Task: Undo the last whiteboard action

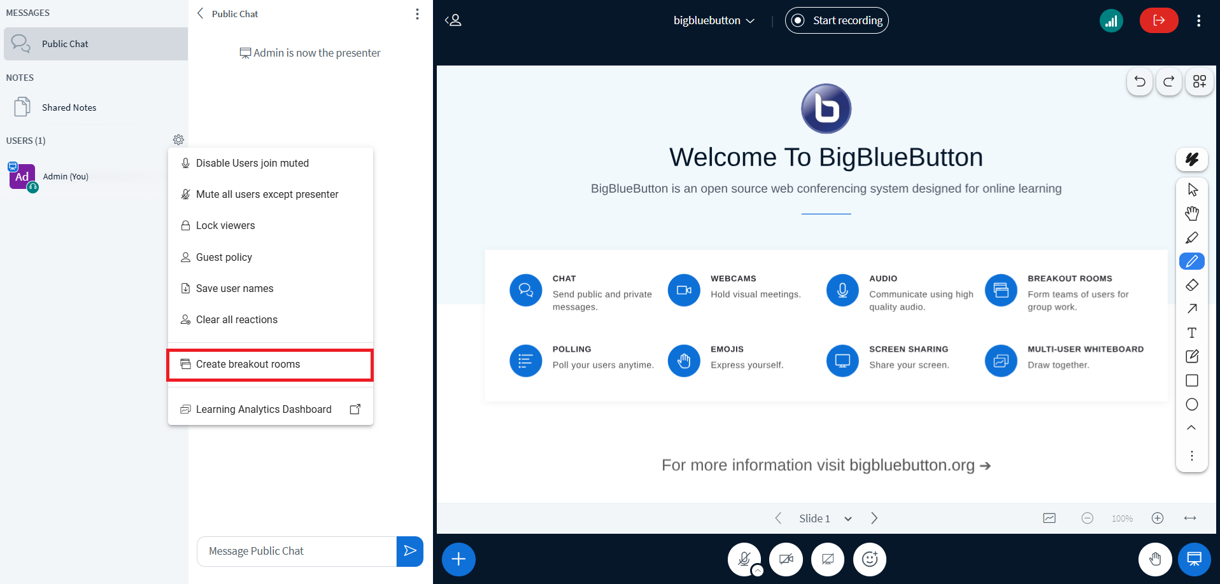Action: 1140,81
